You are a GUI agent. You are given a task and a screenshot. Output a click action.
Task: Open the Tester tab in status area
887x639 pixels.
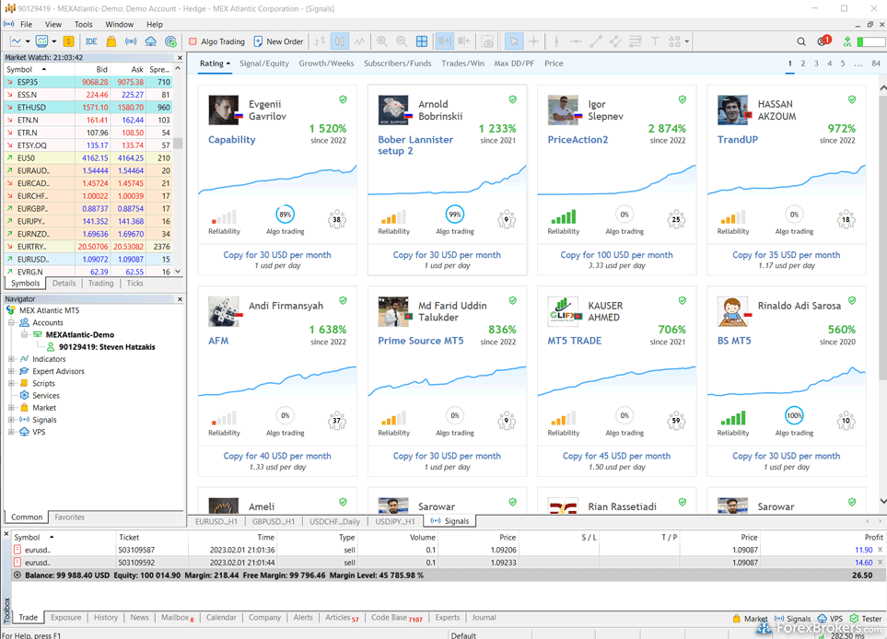point(866,619)
